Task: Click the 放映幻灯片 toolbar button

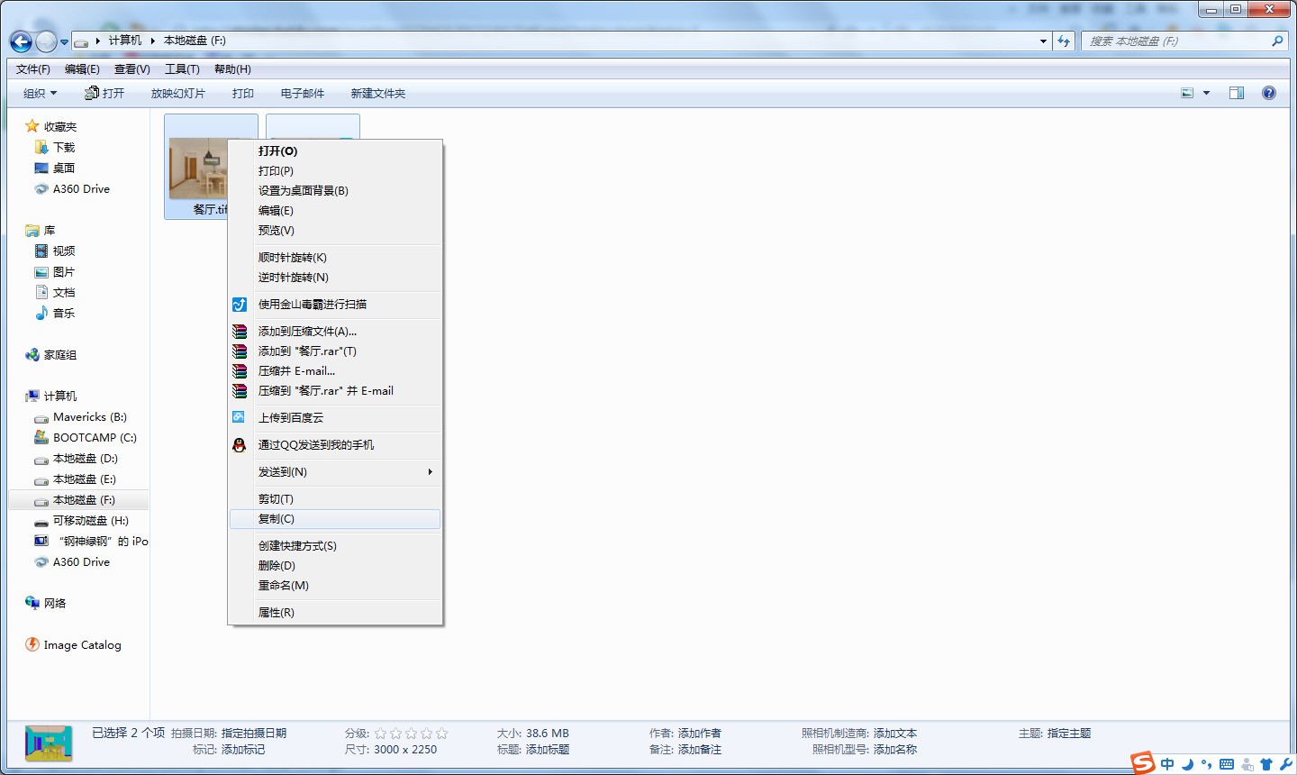Action: [x=178, y=93]
